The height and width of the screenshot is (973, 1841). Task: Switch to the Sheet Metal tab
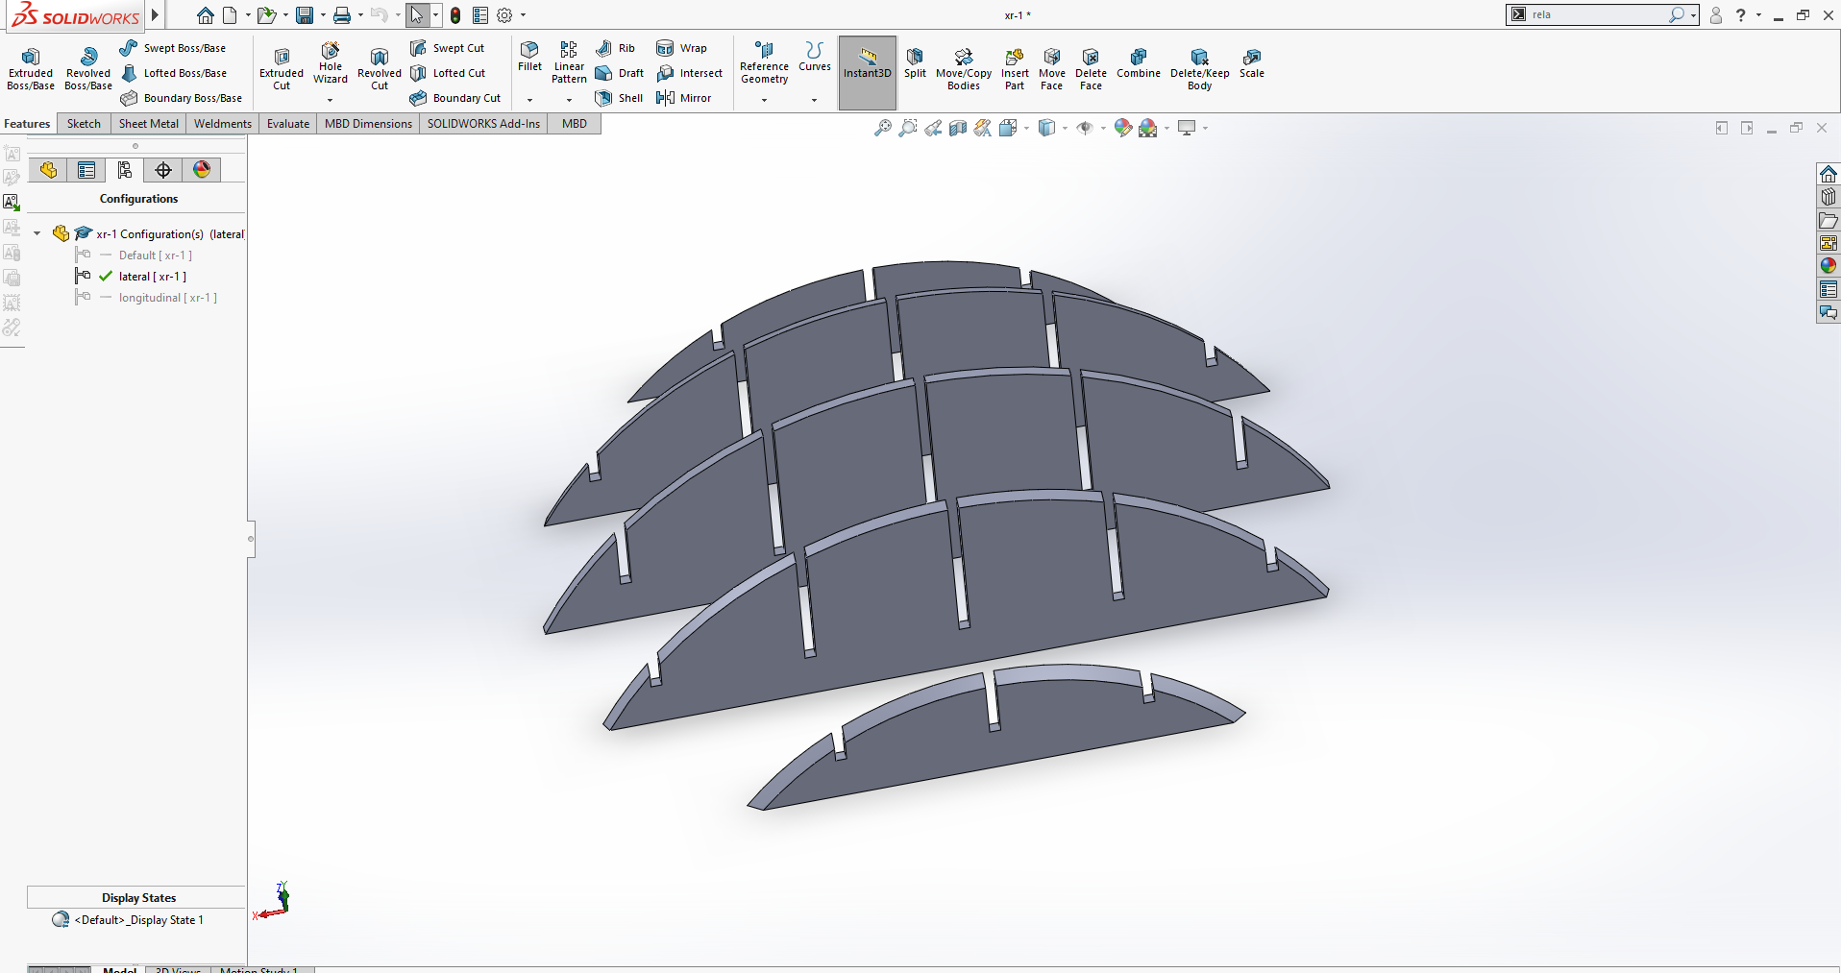click(149, 124)
